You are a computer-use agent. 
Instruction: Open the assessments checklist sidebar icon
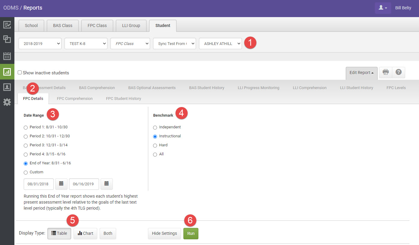click(7, 25)
